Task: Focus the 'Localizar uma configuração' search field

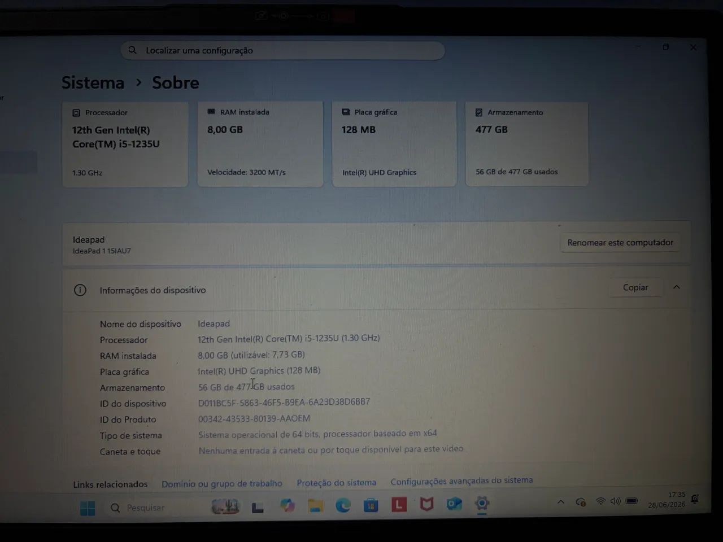Action: [282, 50]
